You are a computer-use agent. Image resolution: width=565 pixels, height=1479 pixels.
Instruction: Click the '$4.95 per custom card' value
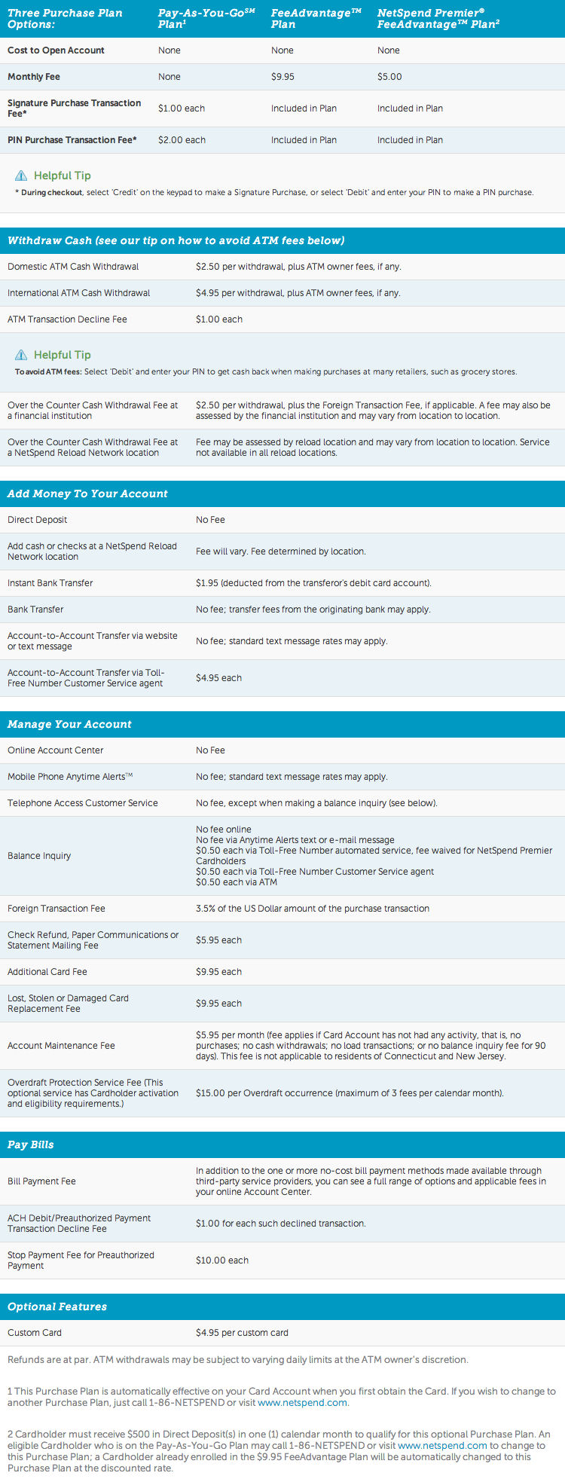(x=242, y=1333)
